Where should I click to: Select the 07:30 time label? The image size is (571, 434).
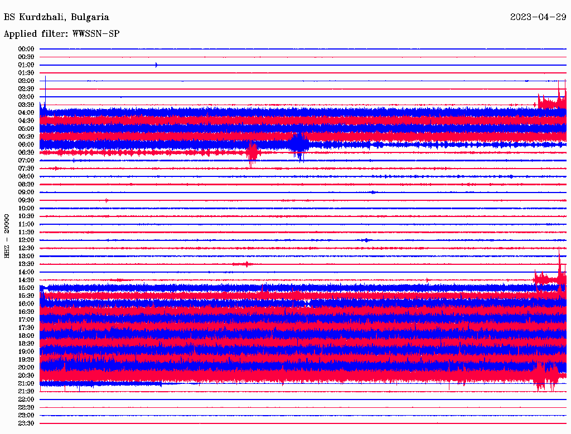point(26,168)
